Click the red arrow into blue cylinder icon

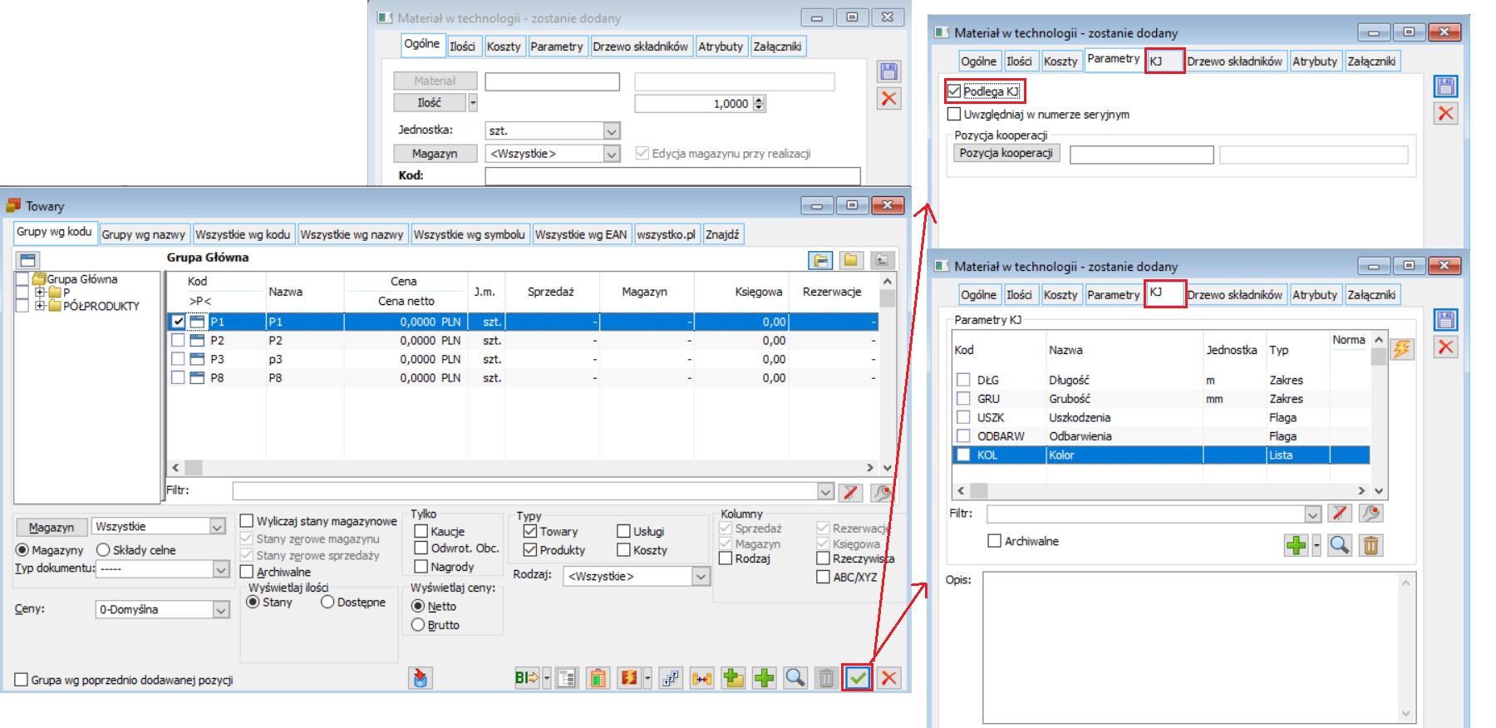[421, 678]
